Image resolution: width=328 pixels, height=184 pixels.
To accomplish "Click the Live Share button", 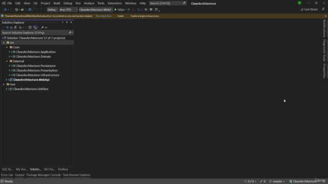I will pyautogui.click(x=309, y=9).
